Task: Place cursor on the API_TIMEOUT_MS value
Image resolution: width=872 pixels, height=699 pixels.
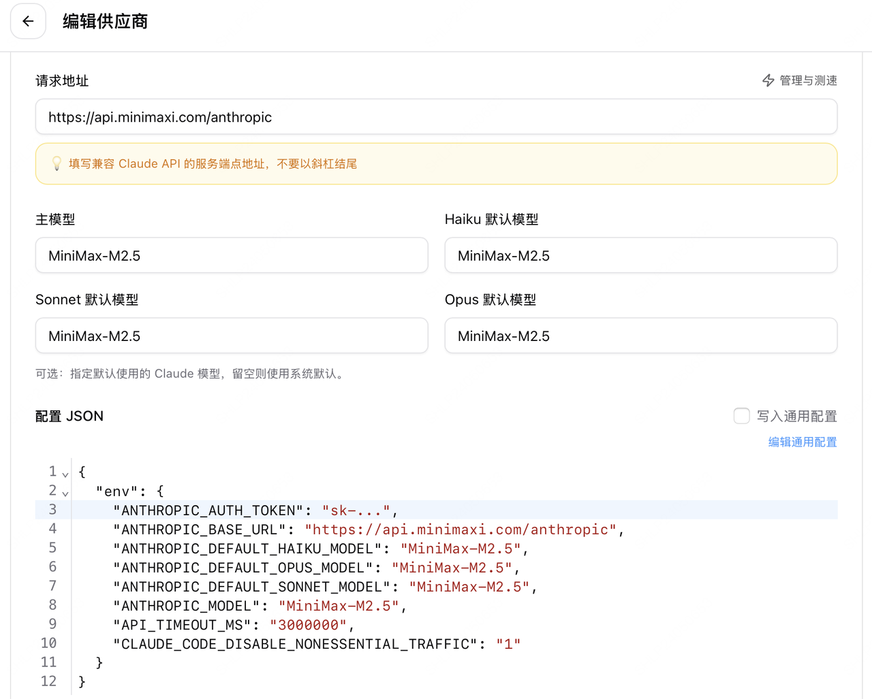Action: pos(308,625)
